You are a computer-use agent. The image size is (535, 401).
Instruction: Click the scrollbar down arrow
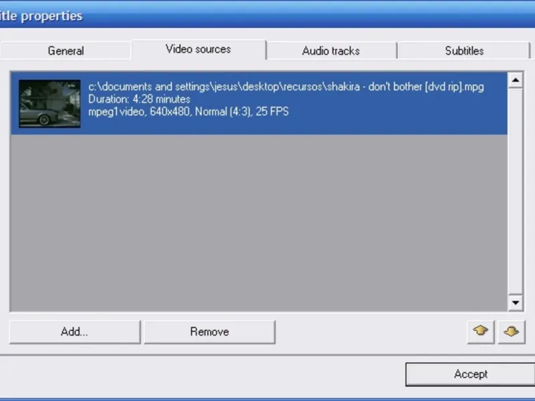tap(516, 303)
